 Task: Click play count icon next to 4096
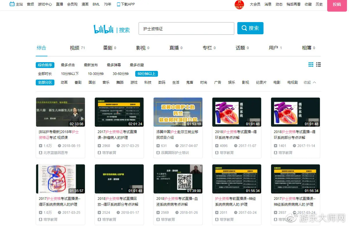pos(217,146)
